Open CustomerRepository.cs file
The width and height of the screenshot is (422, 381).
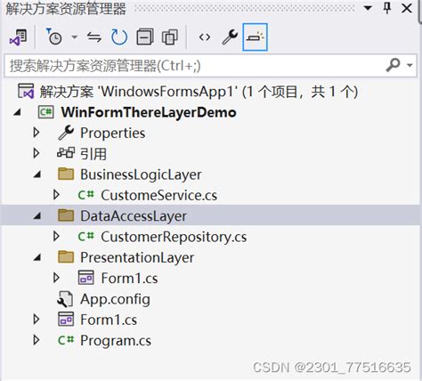tap(174, 237)
